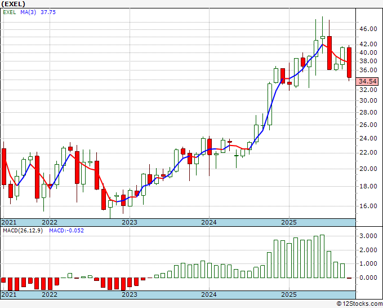Click 2022 on the price chart timeline

click(x=50, y=222)
